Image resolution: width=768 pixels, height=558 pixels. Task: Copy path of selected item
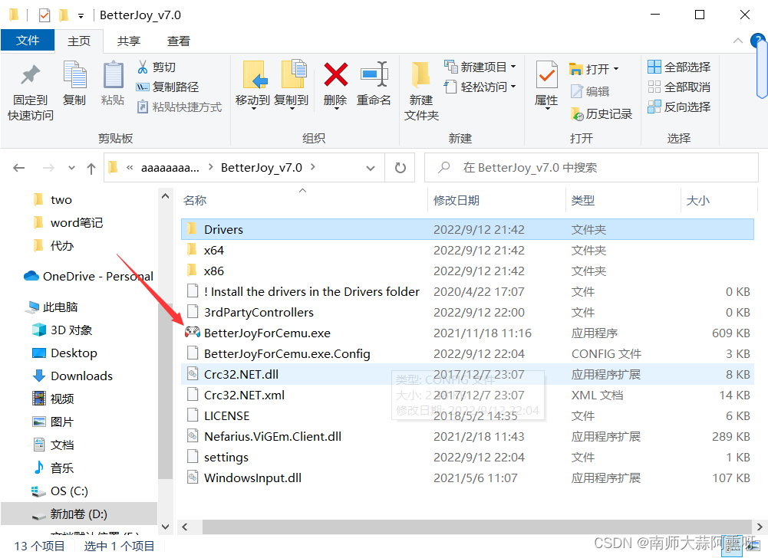coord(168,87)
